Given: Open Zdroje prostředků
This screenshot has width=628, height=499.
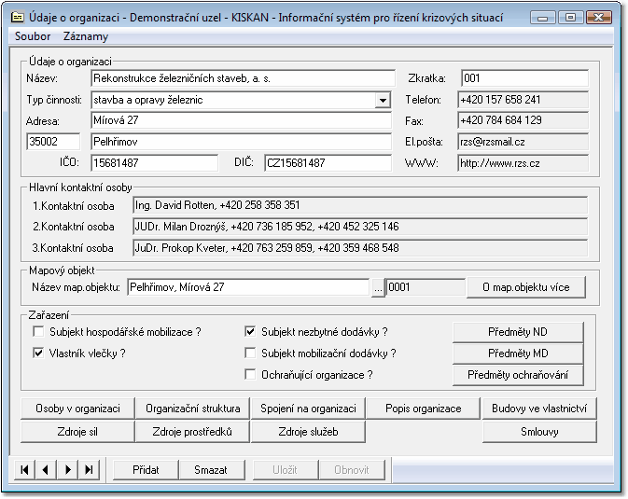Looking at the screenshot, I should pos(192,432).
